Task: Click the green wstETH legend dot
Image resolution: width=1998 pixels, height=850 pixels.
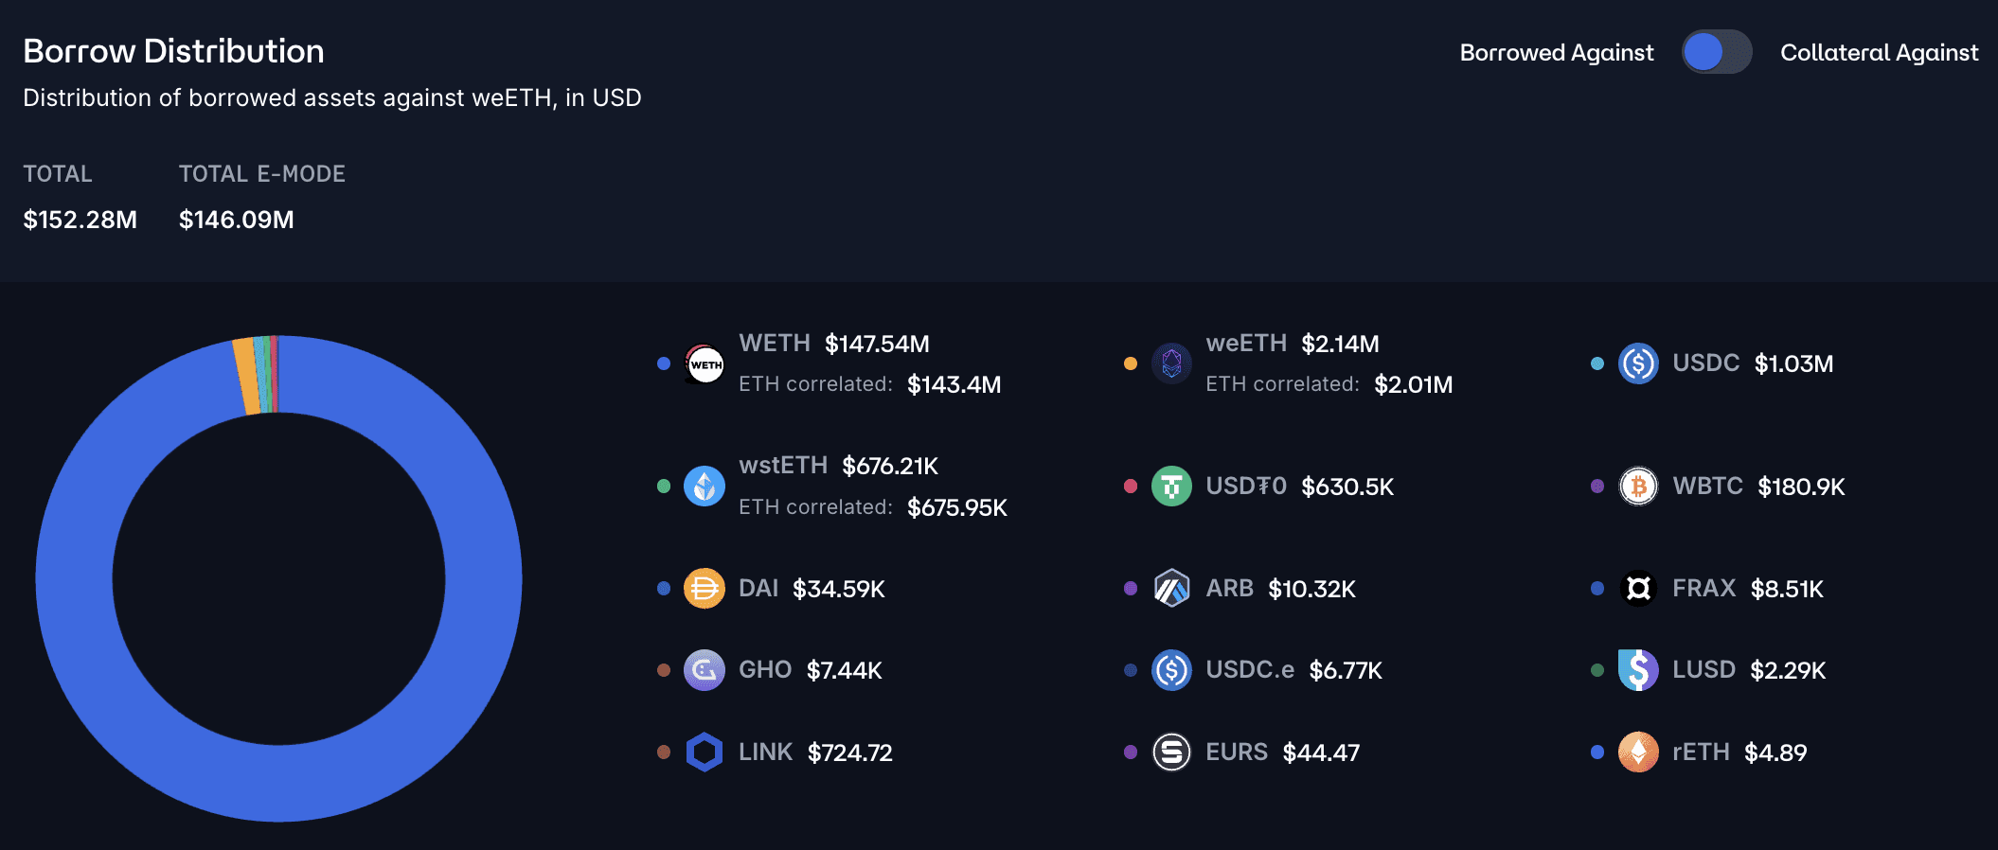Action: pos(663,487)
